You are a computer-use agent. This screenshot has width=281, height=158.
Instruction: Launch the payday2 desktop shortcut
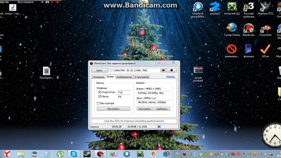tap(215, 8)
